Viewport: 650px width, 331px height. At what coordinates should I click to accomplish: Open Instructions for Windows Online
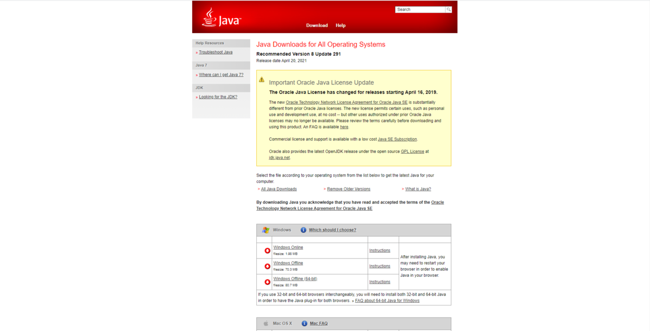(380, 250)
